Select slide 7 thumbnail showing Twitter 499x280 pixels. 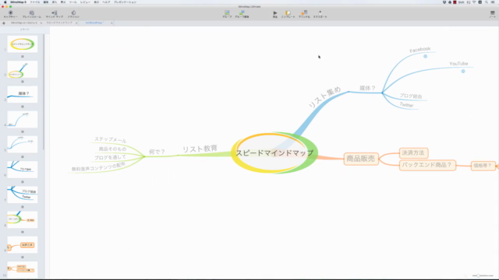23,194
